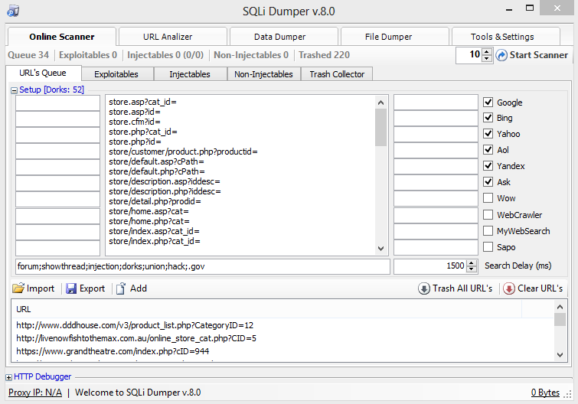Disable the Ask search engine
Viewport: 578px width, 404px height.
[x=488, y=181]
